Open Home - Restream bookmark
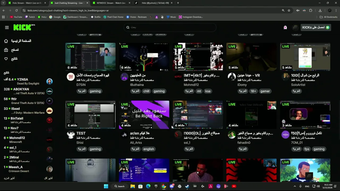 click(x=137, y=17)
